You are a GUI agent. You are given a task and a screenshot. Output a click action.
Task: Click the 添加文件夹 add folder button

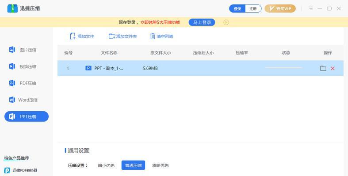click(123, 36)
